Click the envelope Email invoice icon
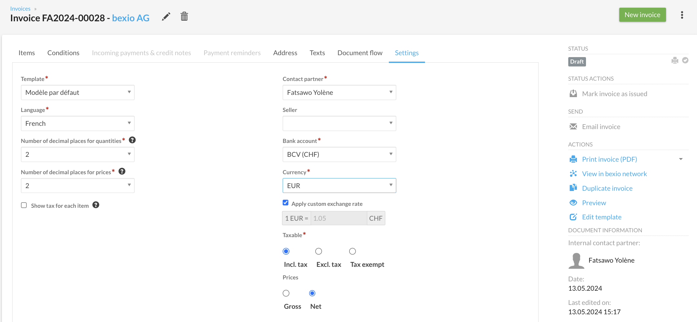This screenshot has width=697, height=322. click(573, 126)
